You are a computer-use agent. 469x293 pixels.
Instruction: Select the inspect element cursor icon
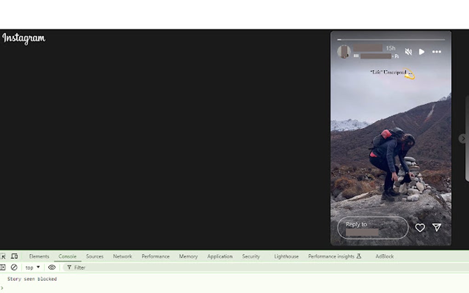point(4,256)
